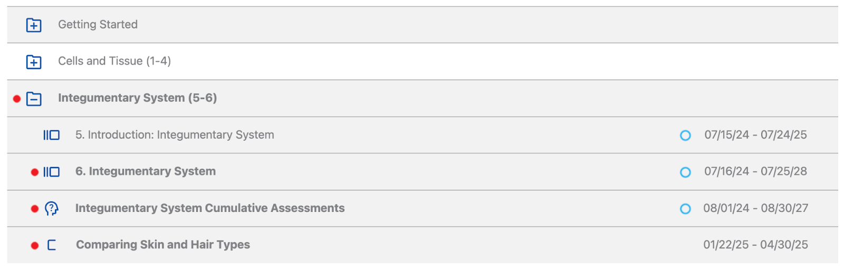Expand the Getting Started folder icon
This screenshot has height=270, width=844.
(34, 25)
